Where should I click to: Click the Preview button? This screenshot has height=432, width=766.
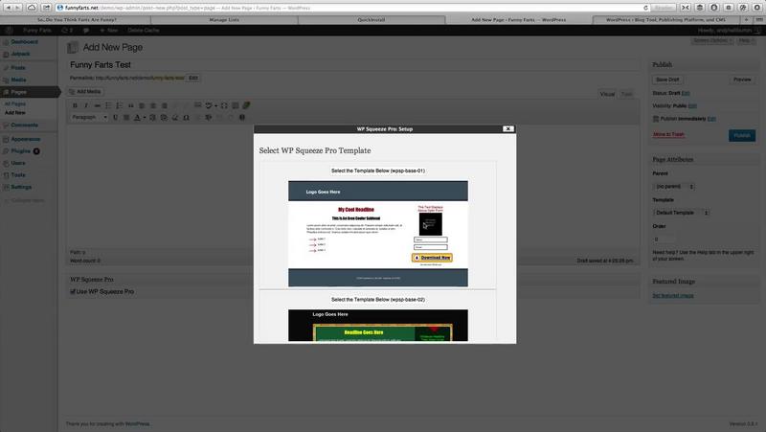742,80
